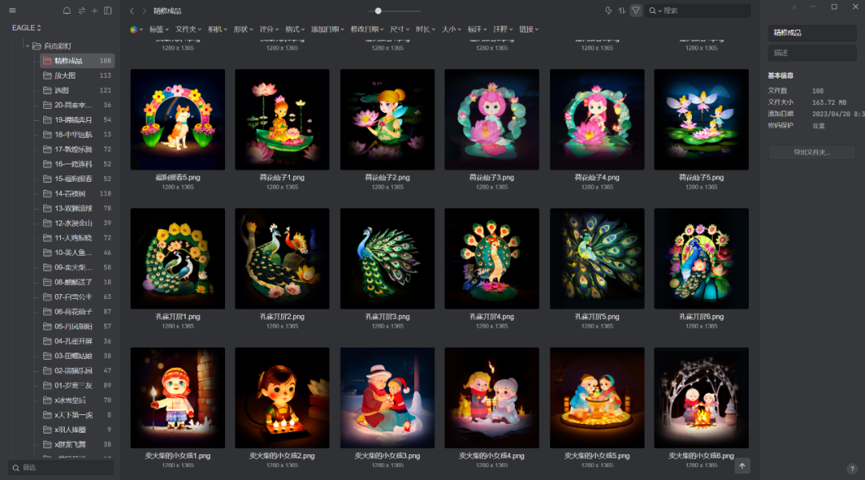The height and width of the screenshot is (480, 865).
Task: Open the help question mark icon
Action: (851, 469)
